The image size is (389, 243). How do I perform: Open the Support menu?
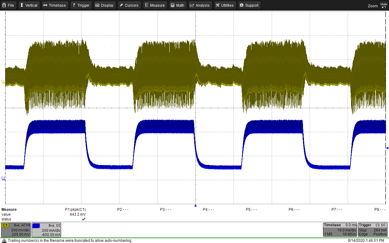250,5
